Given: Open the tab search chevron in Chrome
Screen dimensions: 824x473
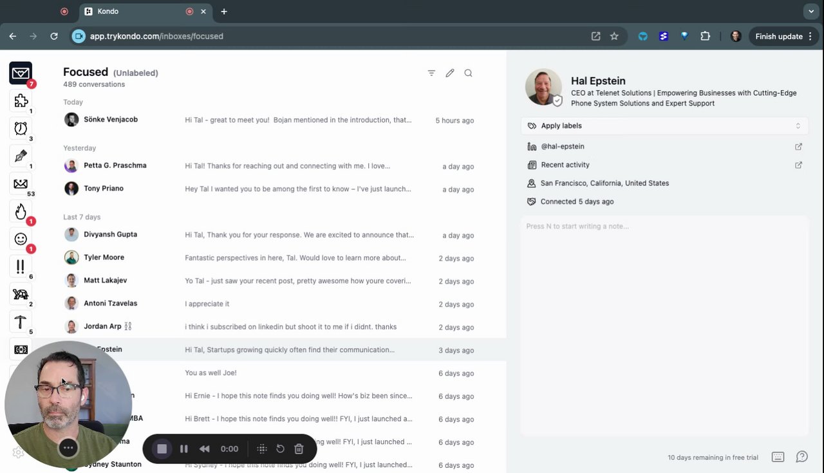Looking at the screenshot, I should (811, 12).
